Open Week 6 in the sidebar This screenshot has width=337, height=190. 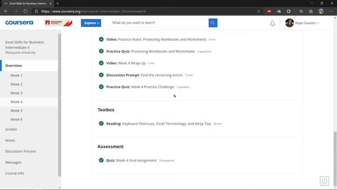click(16, 120)
